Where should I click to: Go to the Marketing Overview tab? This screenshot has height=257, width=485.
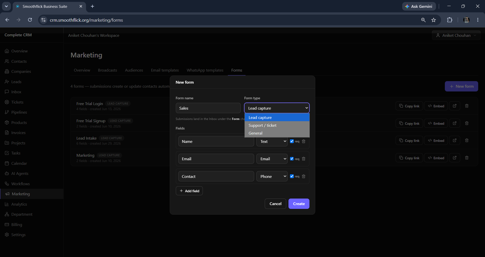[82, 70]
